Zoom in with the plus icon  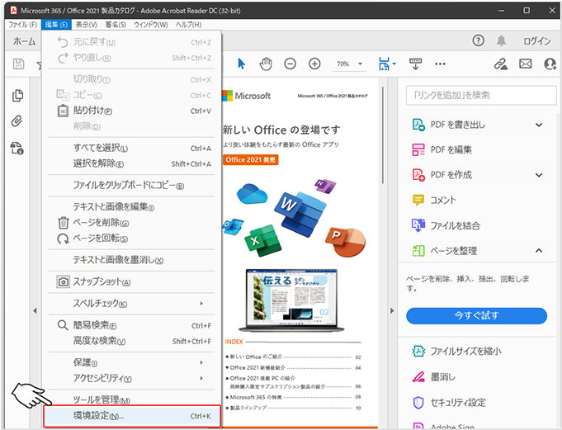[x=314, y=64]
